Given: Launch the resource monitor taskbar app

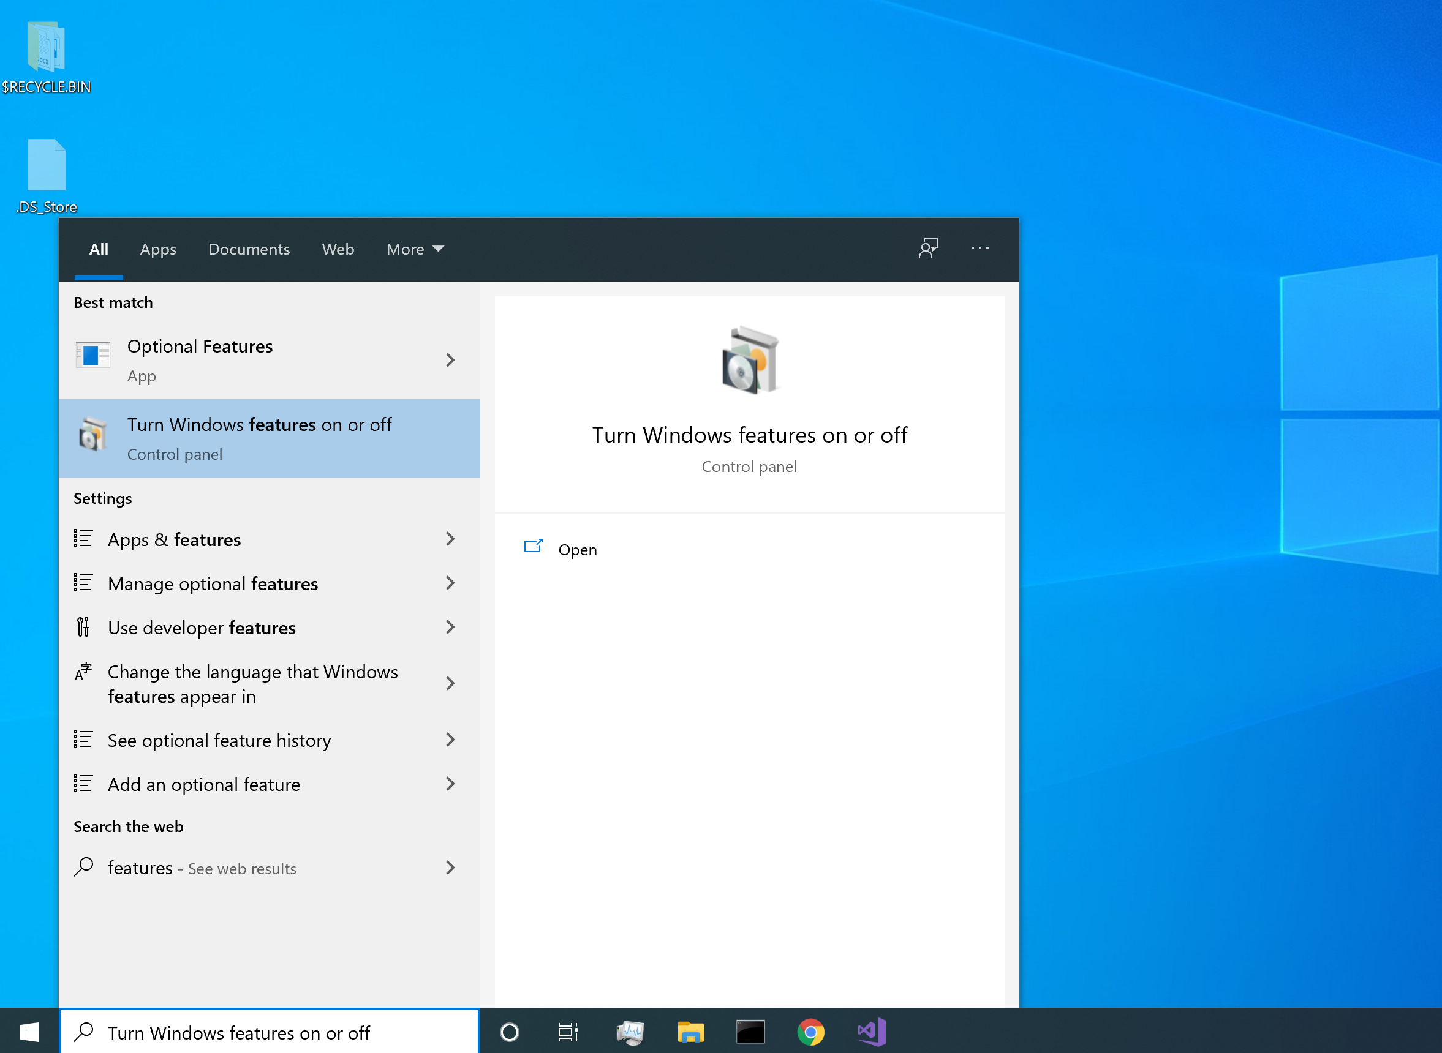Looking at the screenshot, I should pos(630,1032).
